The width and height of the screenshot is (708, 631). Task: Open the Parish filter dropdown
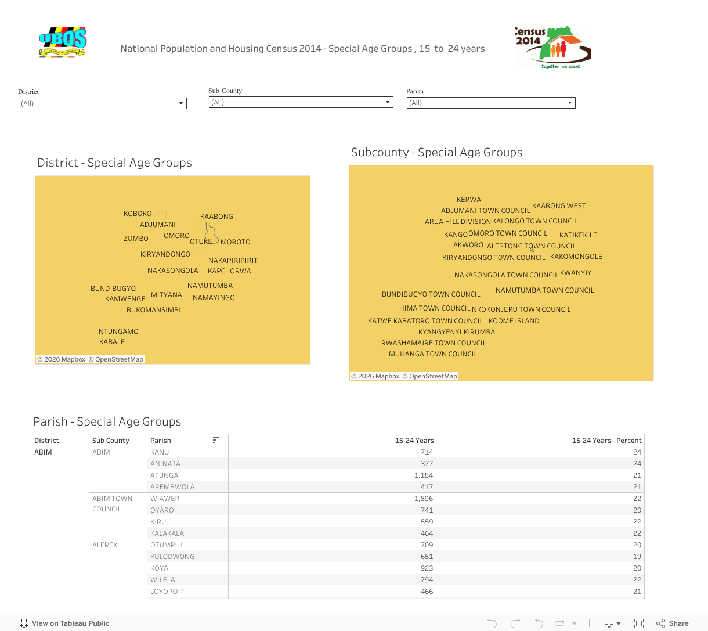point(491,103)
